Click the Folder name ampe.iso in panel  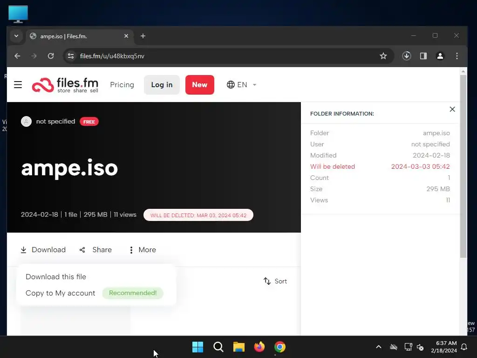coord(436,133)
